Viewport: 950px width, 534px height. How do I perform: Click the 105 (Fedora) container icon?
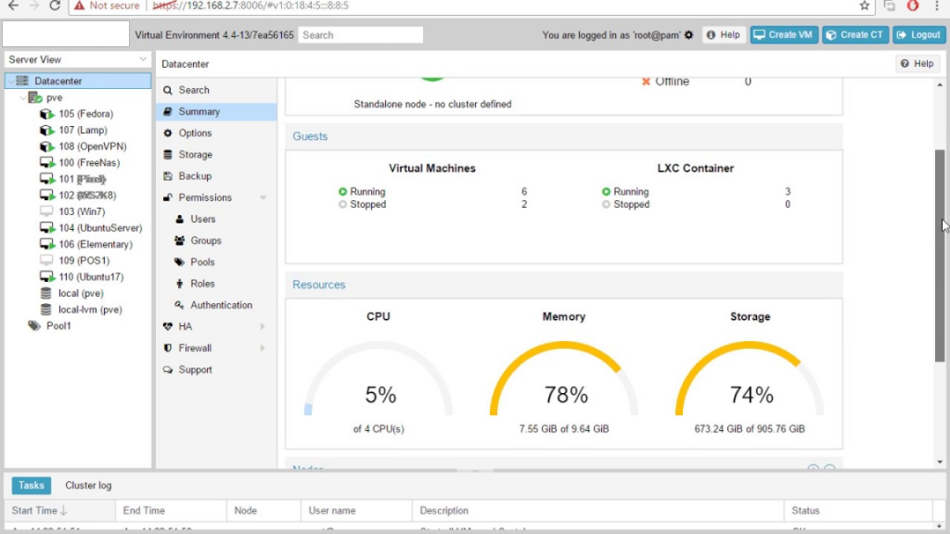tap(46, 114)
